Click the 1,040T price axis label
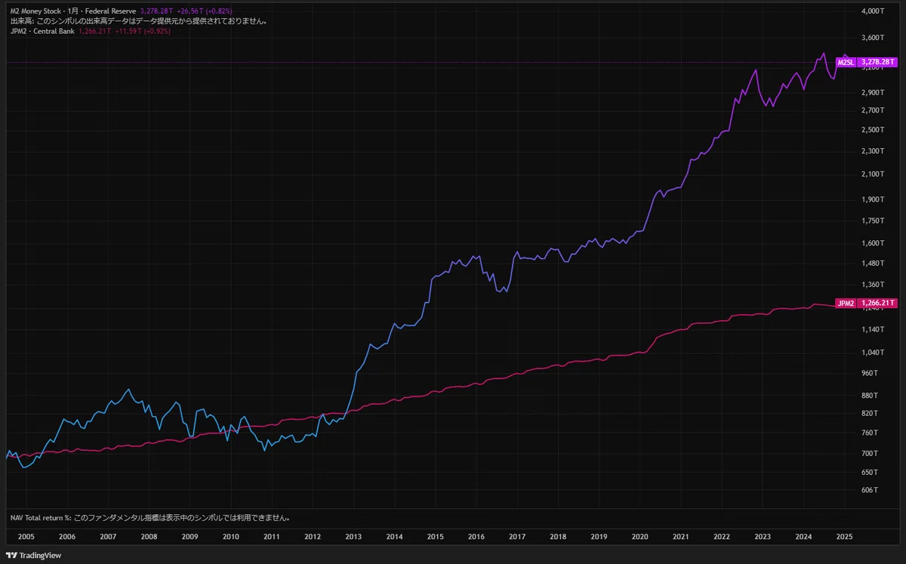Image resolution: width=906 pixels, height=564 pixels. click(x=872, y=353)
